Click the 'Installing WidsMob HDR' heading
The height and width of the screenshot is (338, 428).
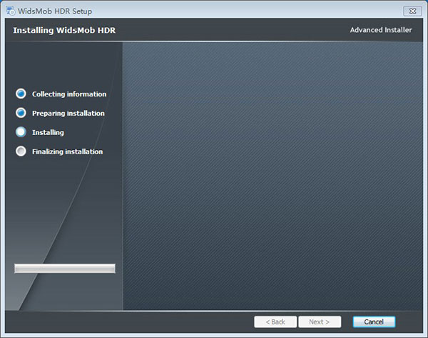(x=64, y=30)
